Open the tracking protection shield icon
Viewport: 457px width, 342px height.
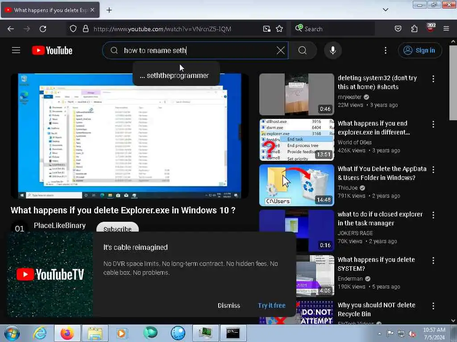[73, 29]
